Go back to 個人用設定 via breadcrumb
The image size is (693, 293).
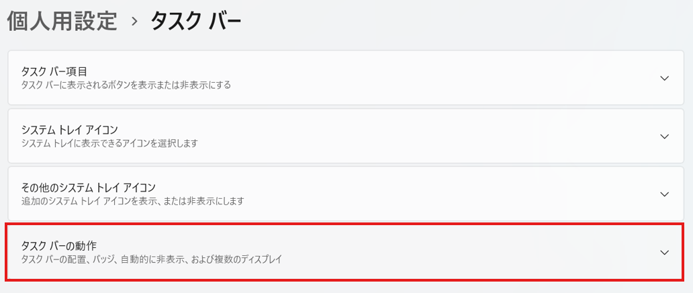pos(62,22)
